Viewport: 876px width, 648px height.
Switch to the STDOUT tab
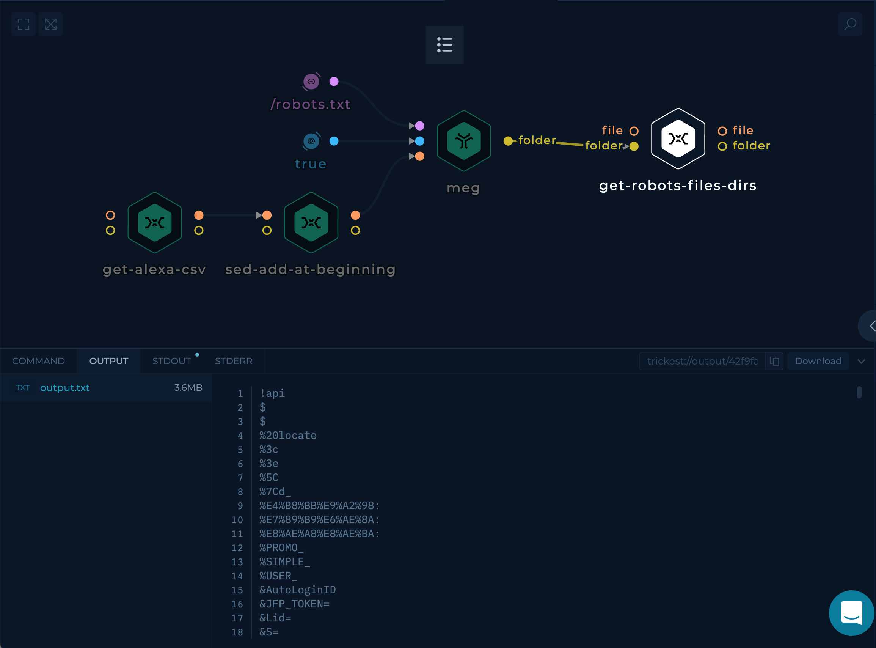coord(171,361)
